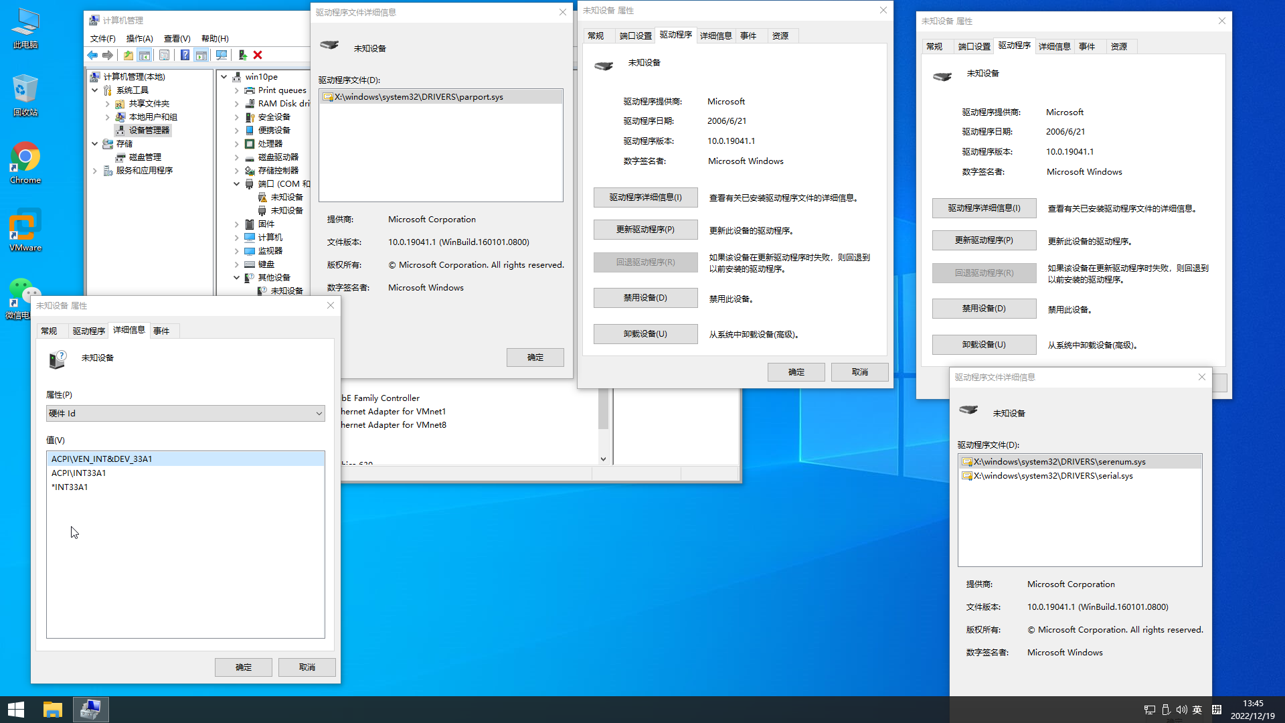
Task: Expand the 安全设备 category
Action: 237,117
